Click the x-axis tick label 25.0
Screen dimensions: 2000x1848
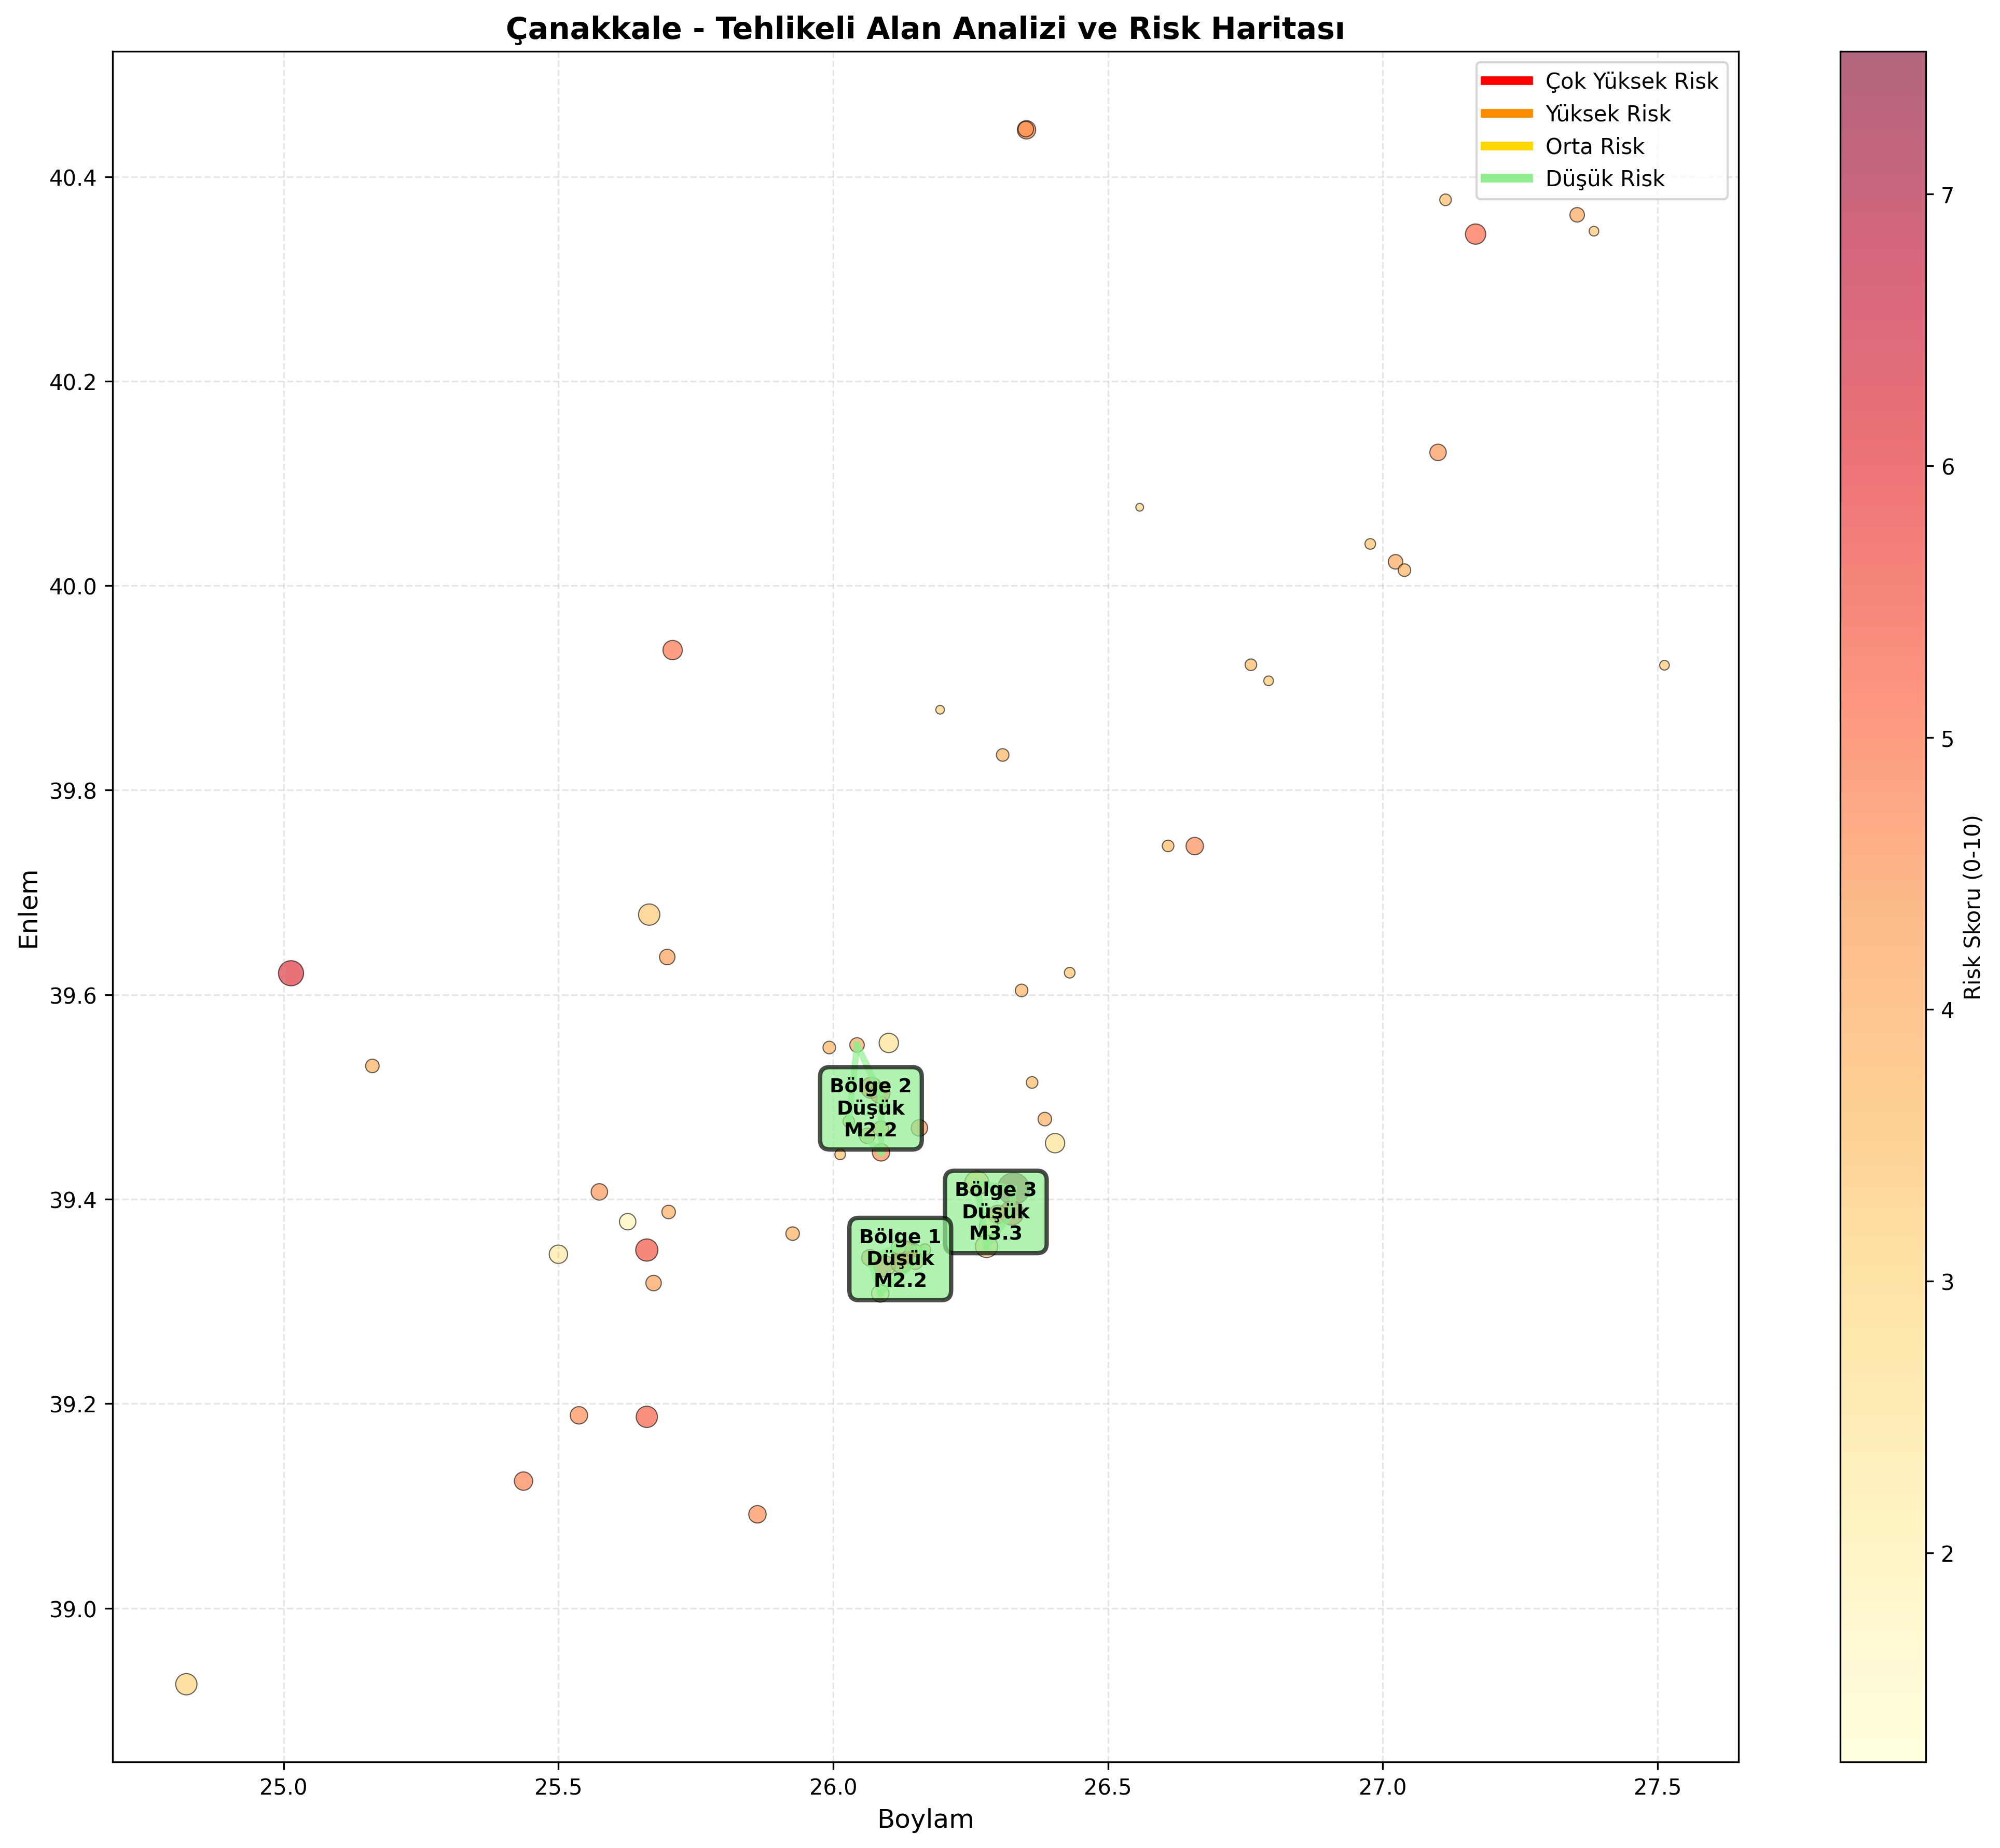click(x=284, y=1785)
